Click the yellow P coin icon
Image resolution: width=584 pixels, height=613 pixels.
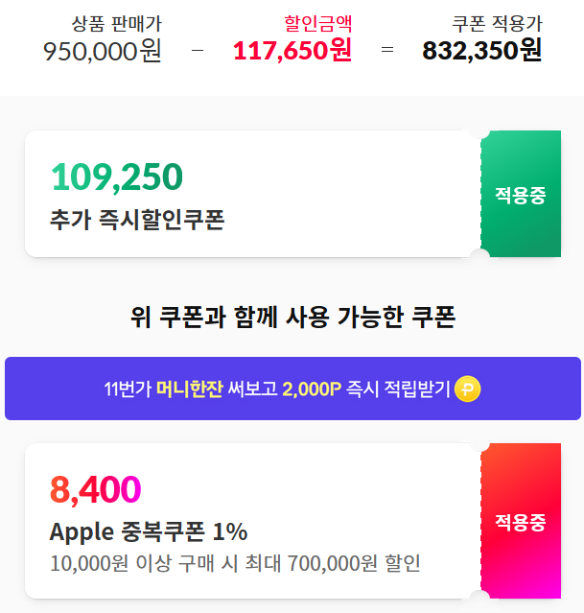coord(468,389)
